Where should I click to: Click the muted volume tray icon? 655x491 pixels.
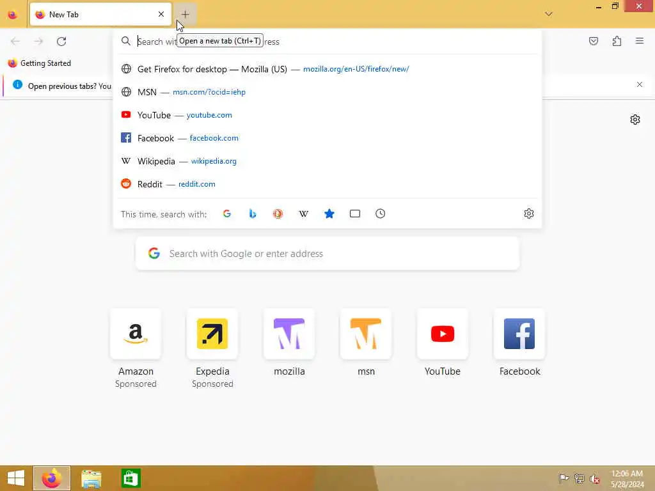(x=595, y=479)
